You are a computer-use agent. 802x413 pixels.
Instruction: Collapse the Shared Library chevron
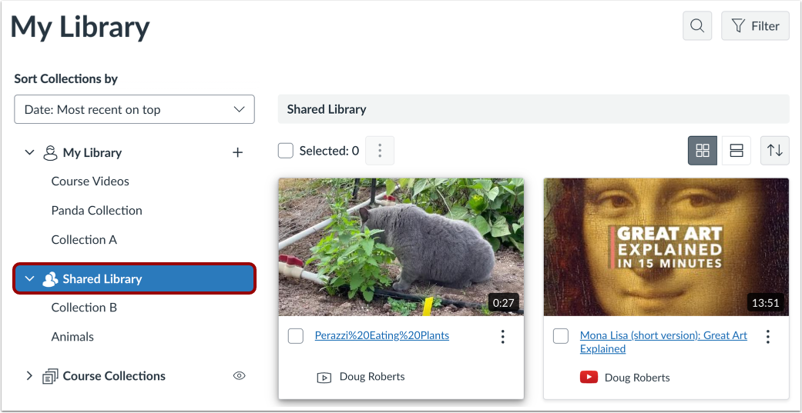[30, 278]
